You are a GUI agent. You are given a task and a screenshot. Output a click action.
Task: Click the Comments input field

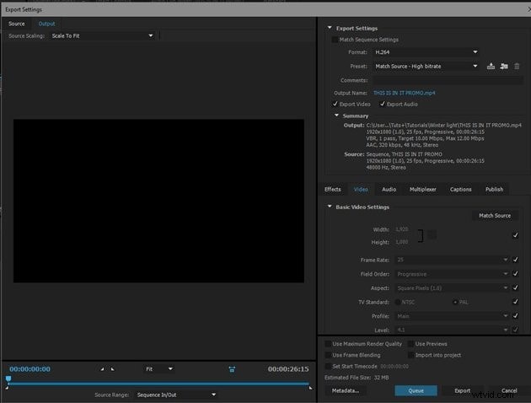[x=448, y=80]
